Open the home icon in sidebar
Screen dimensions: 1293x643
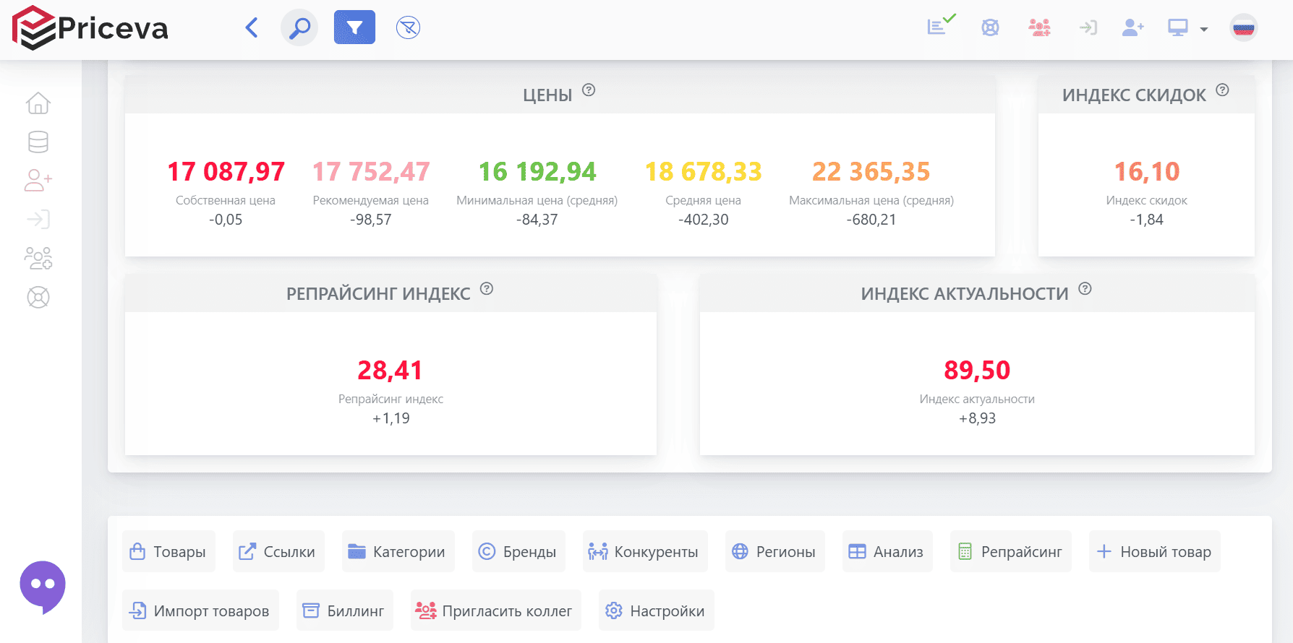38,103
